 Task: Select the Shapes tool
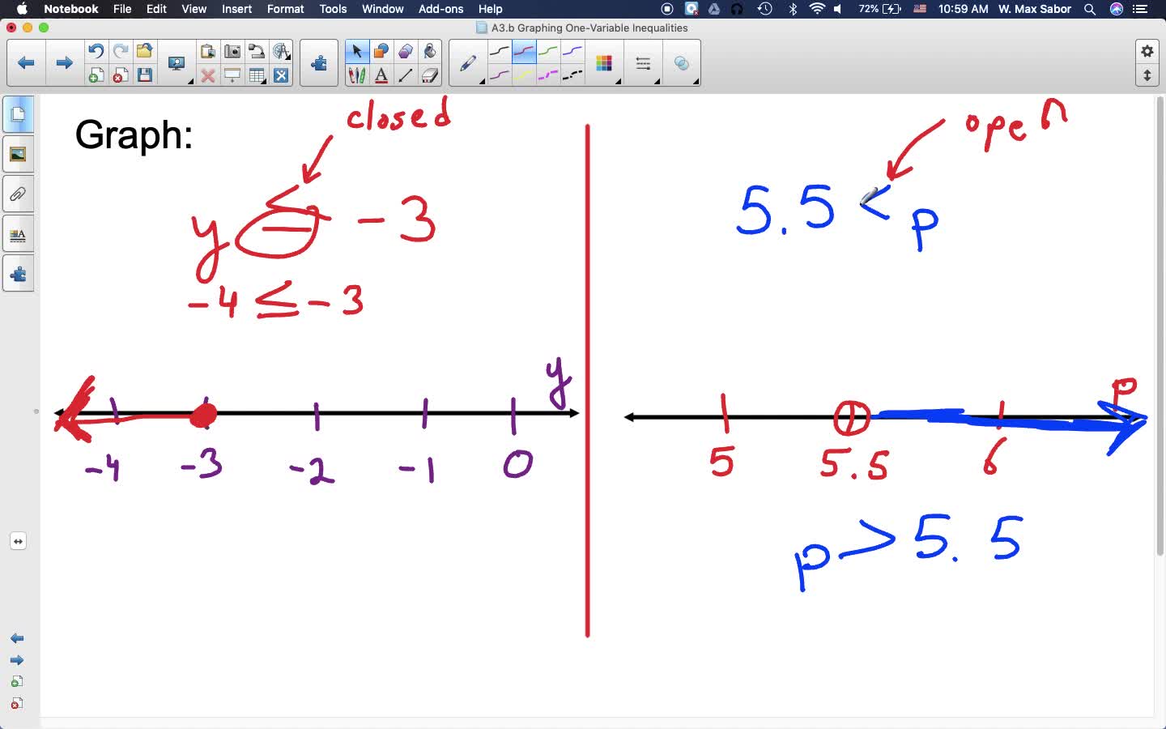[x=381, y=51]
